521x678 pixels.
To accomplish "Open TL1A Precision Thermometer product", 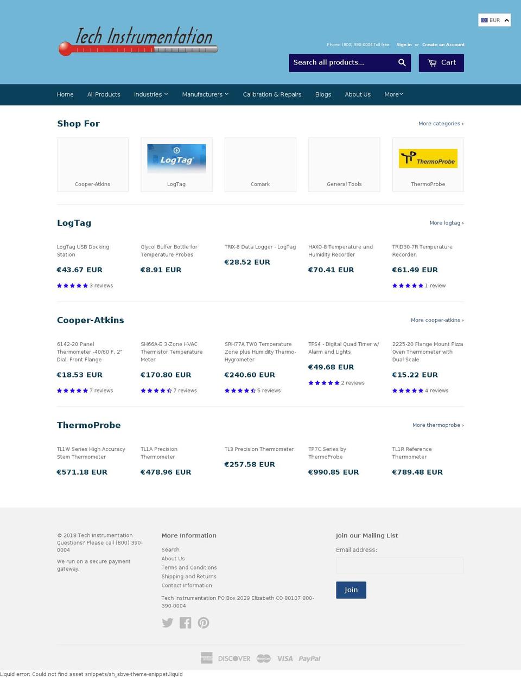I will coord(159,453).
